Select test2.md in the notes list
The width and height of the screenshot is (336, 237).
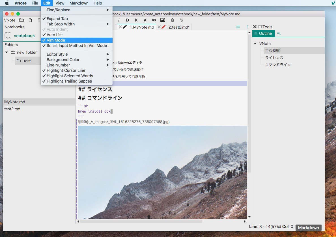pyautogui.click(x=12, y=109)
